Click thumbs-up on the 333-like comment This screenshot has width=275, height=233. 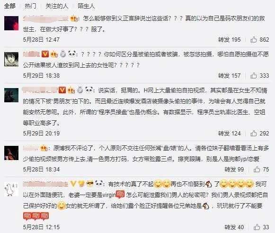coord(254,76)
